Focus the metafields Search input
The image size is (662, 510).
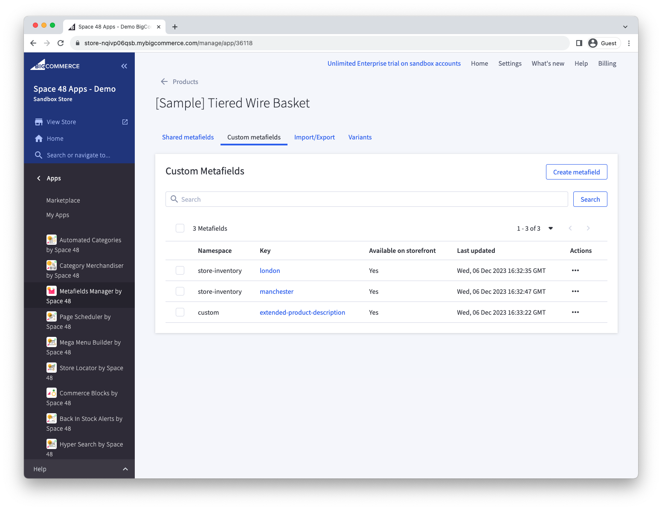[367, 199]
